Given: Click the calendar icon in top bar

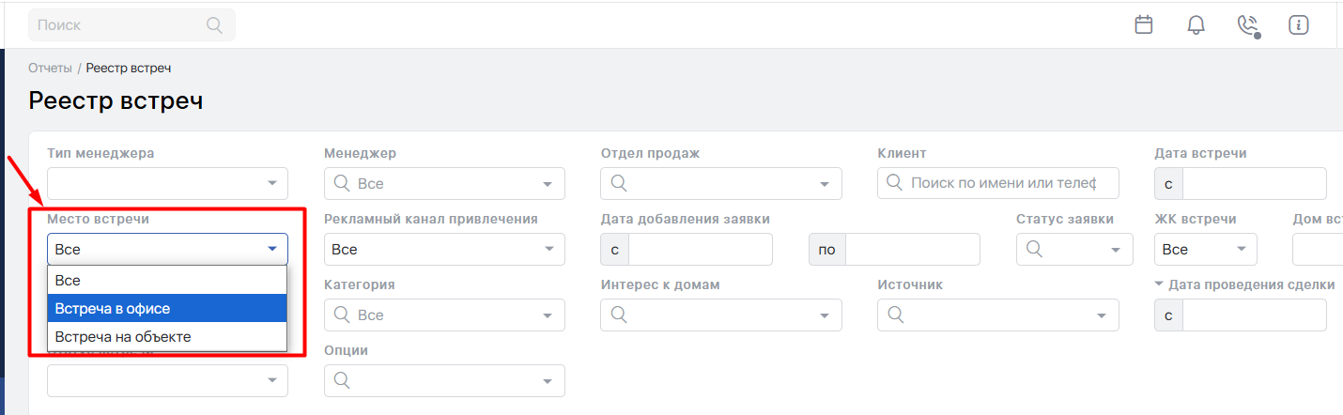Looking at the screenshot, I should pos(1143,25).
